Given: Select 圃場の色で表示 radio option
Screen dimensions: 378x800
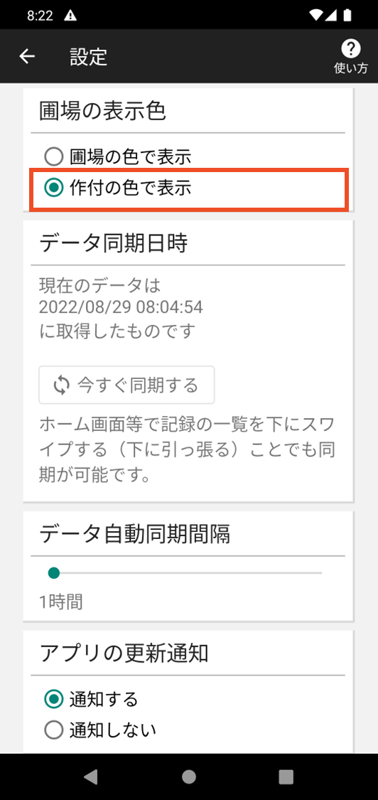Looking at the screenshot, I should pyautogui.click(x=118, y=156).
